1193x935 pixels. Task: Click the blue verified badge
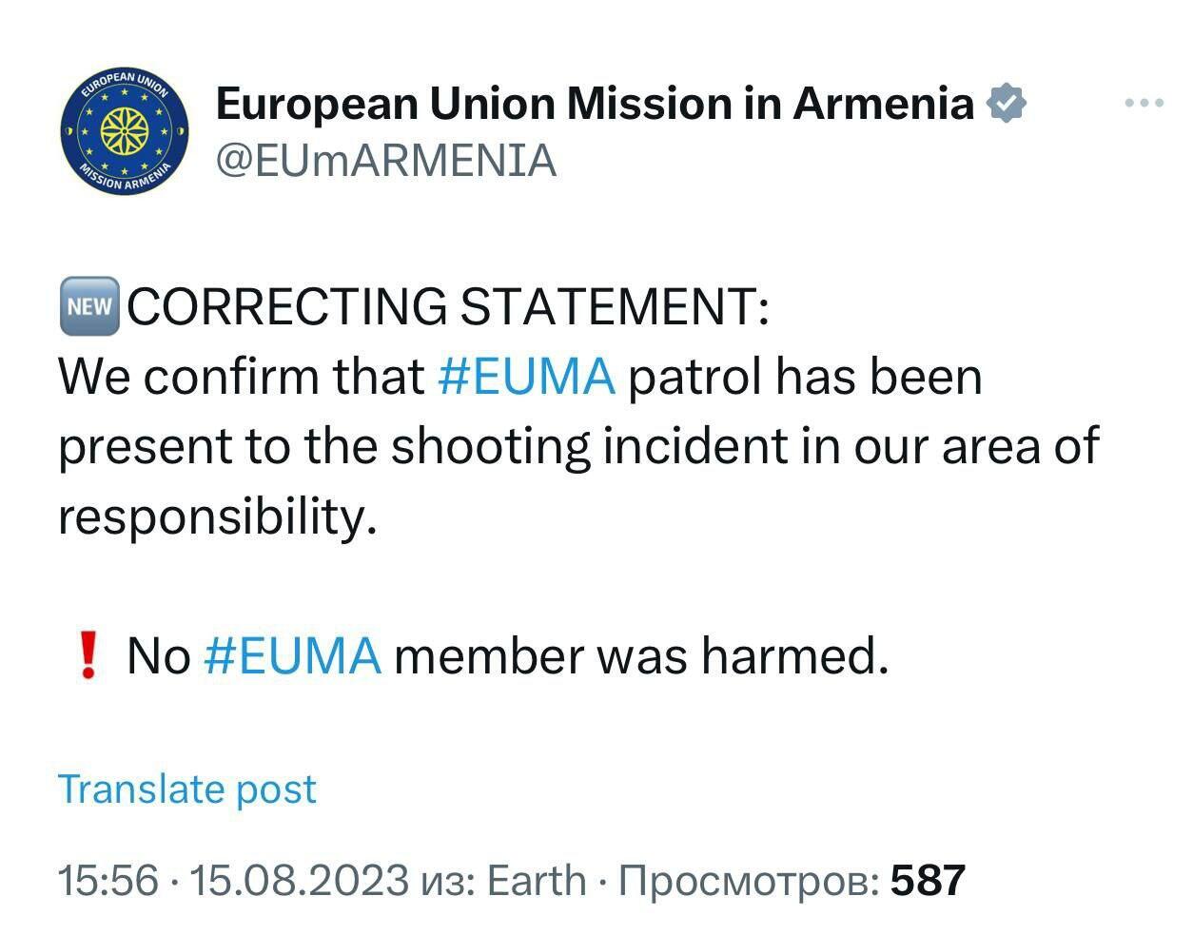pyautogui.click(x=1007, y=103)
